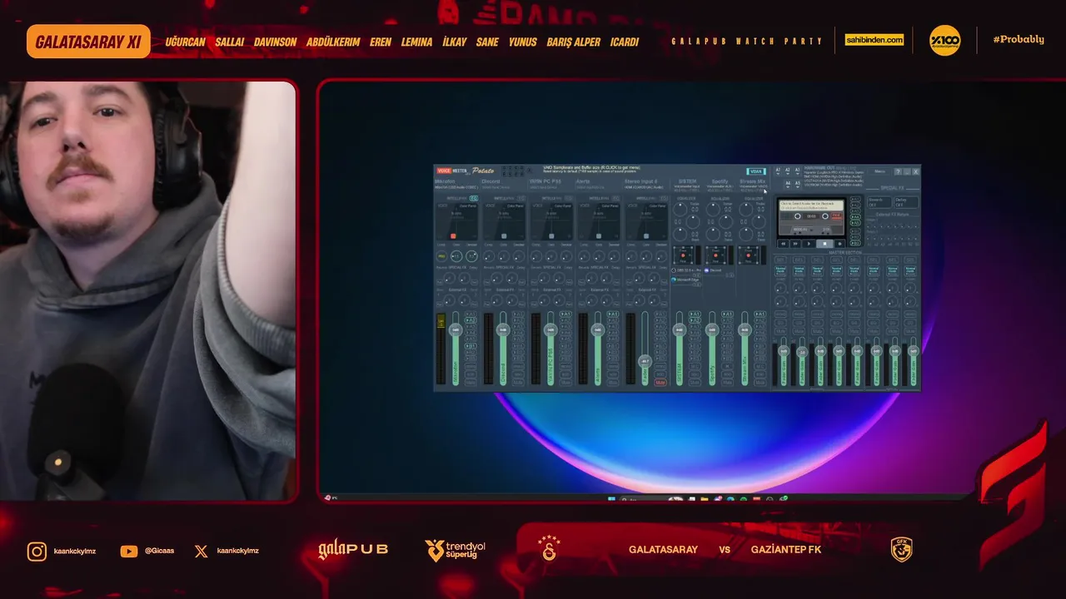Open the A3 hardware out device selector
The width and height of the screenshot is (1066, 599).
tap(797, 171)
